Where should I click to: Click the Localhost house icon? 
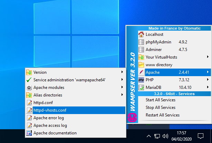(141, 34)
